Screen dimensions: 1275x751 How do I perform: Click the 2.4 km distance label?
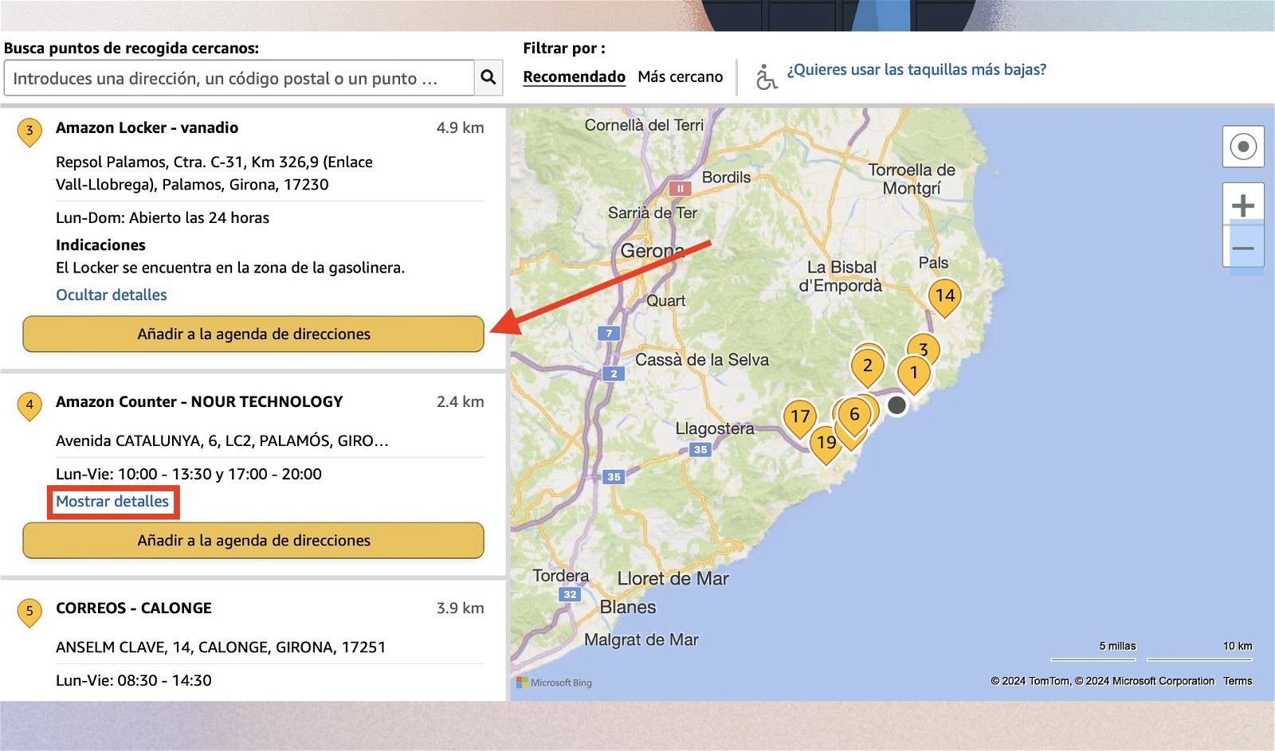click(x=460, y=401)
